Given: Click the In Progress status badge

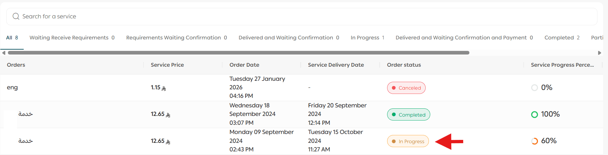Looking at the screenshot, I should coord(408,142).
